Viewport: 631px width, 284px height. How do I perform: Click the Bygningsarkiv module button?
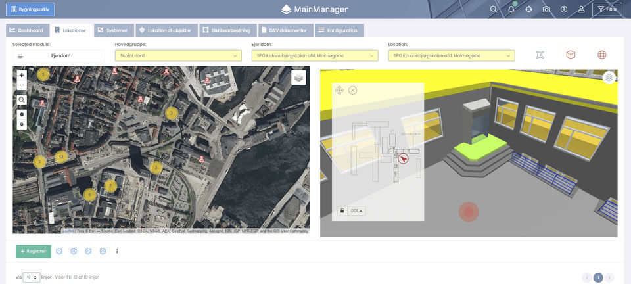click(30, 9)
